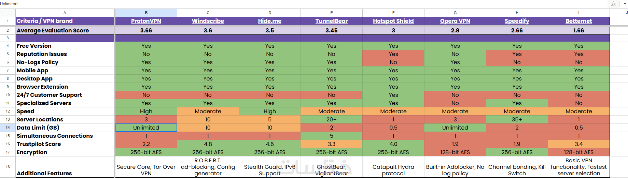Select column B header
The image size is (628, 178).
pos(146,13)
